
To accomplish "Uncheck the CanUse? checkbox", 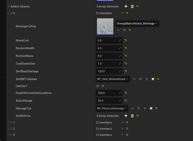I will coord(98,86).
